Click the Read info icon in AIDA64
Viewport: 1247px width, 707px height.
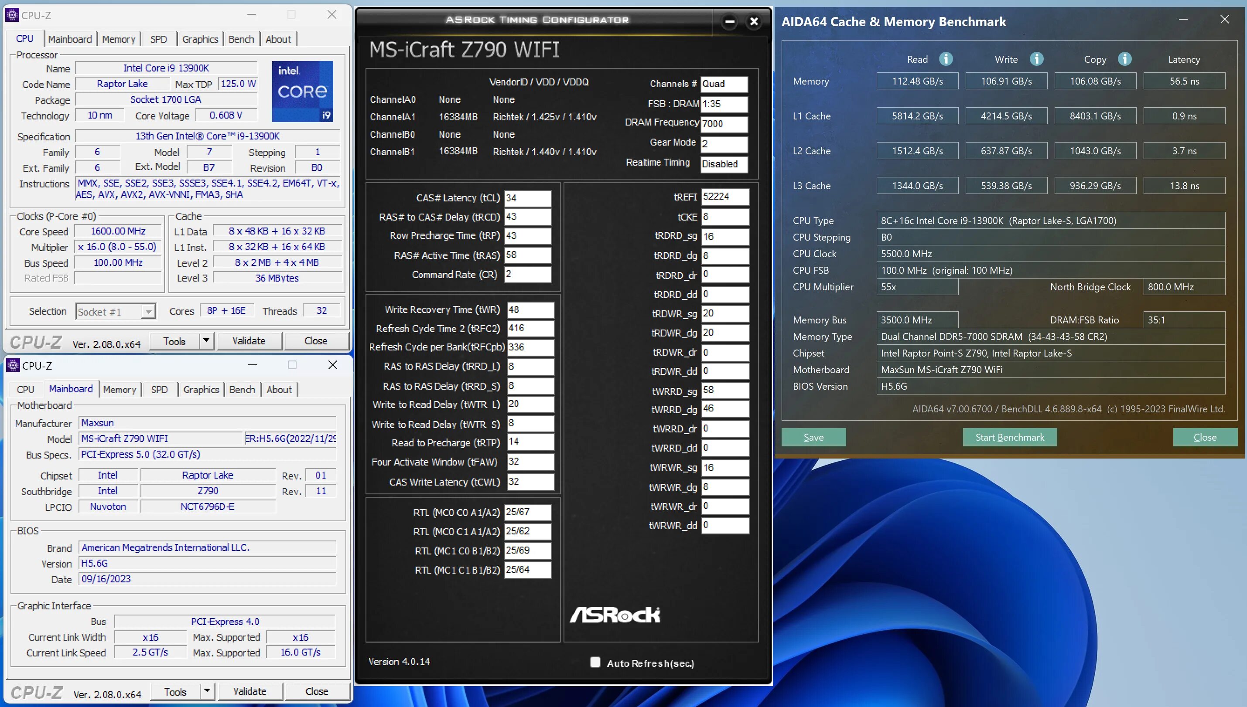coord(945,59)
